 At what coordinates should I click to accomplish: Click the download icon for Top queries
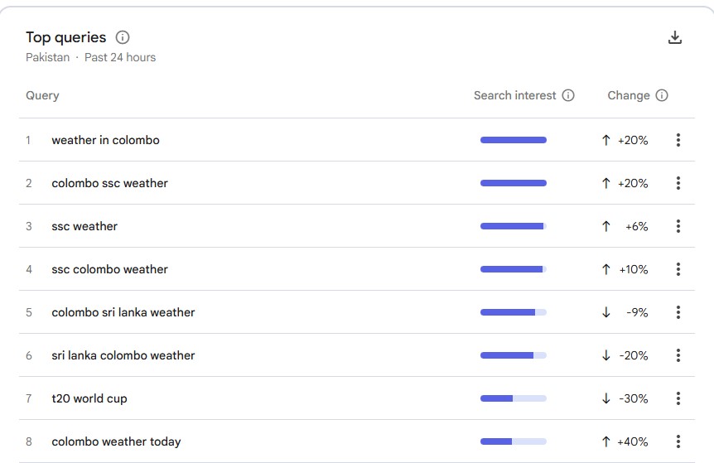click(x=675, y=38)
